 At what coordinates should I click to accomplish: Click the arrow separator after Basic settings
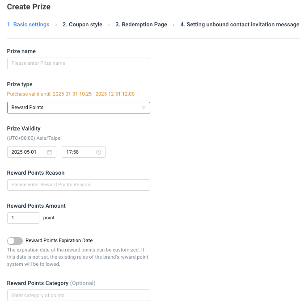pyautogui.click(x=56, y=25)
